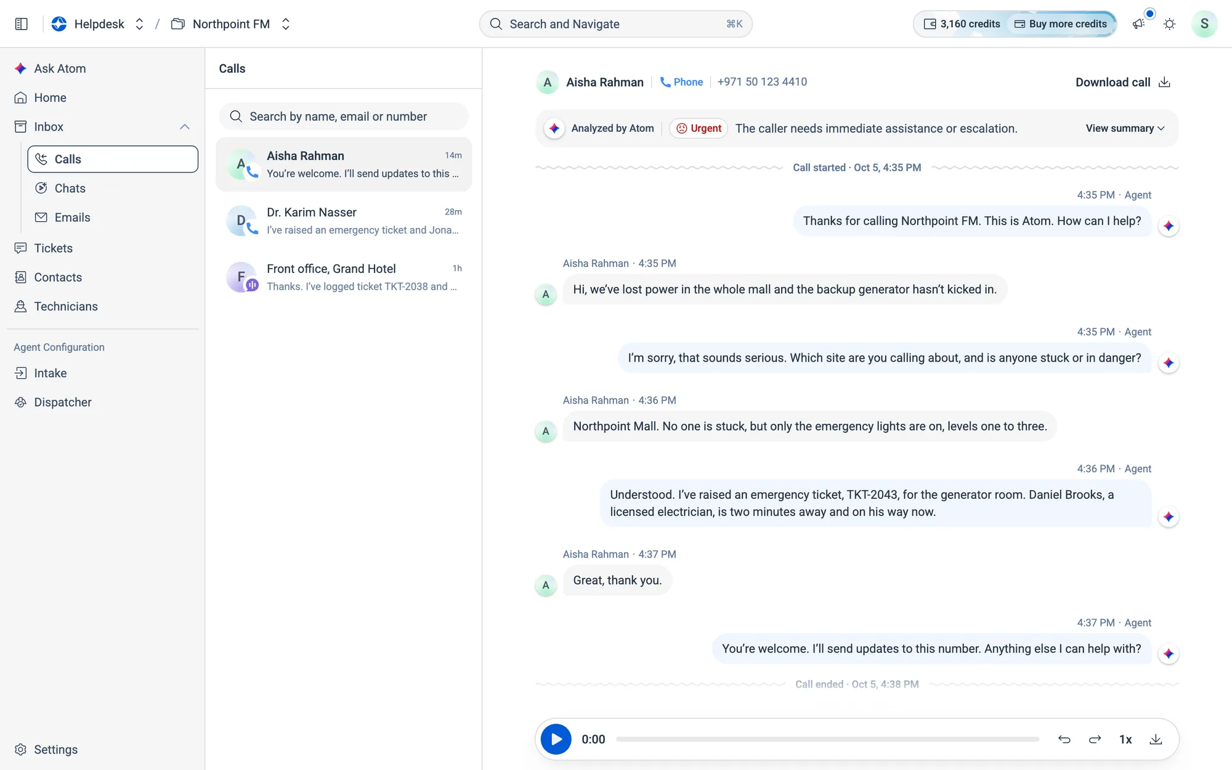The width and height of the screenshot is (1232, 770).
Task: Click the TKT-2043 emergency ticket message
Action: (x=875, y=503)
